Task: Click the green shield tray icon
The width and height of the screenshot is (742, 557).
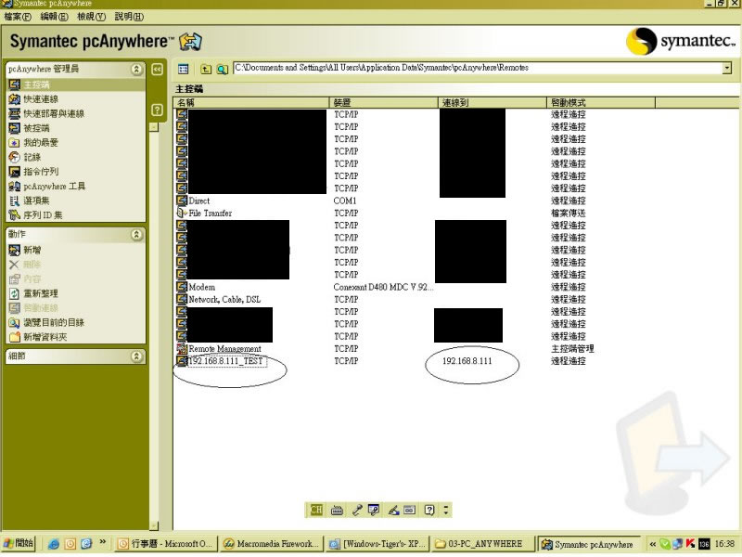Action: (665, 544)
